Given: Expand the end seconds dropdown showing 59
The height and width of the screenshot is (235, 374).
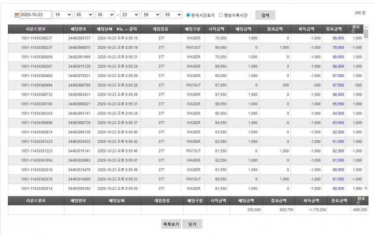Looking at the screenshot, I should coord(172,15).
